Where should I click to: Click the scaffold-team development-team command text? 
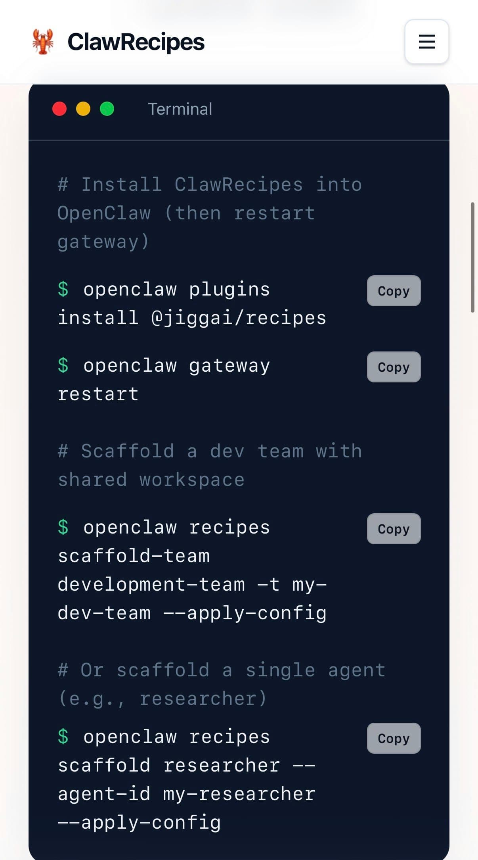tap(192, 570)
